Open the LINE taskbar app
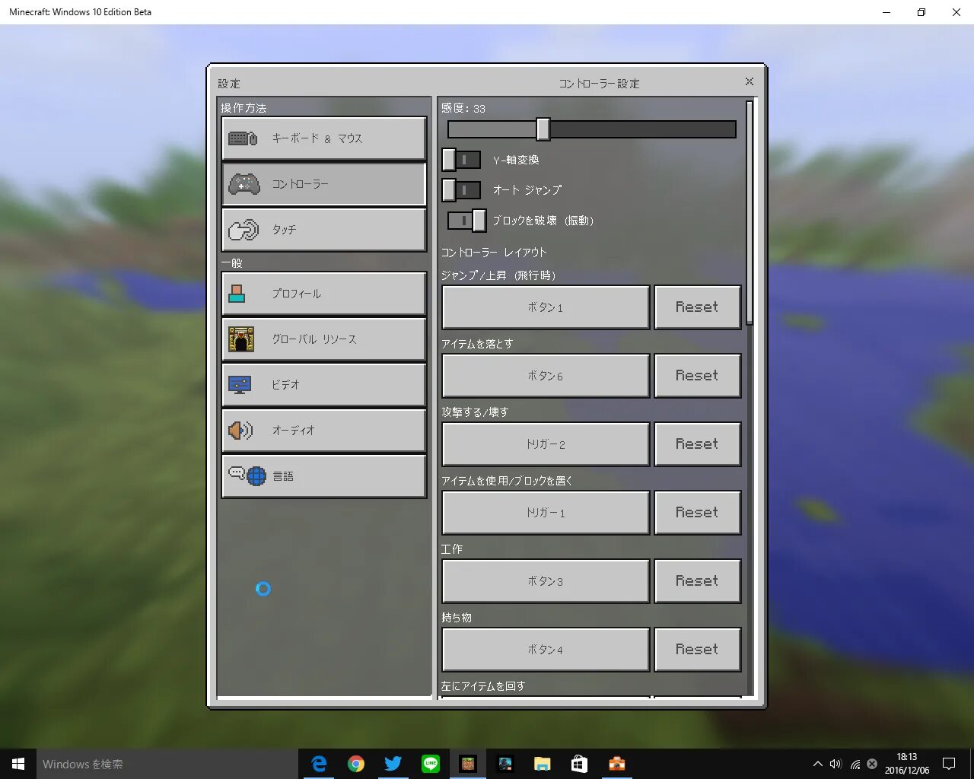 pyautogui.click(x=431, y=764)
